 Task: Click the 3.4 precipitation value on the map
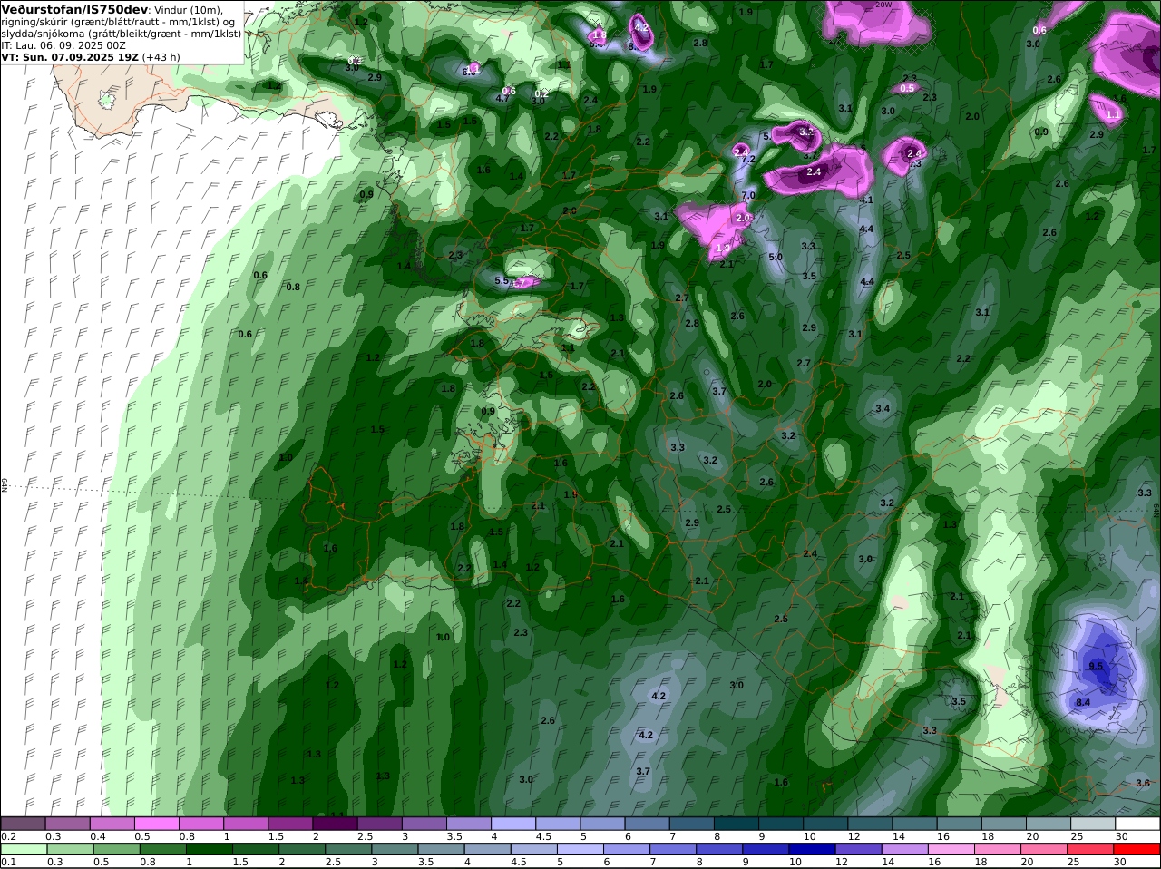(883, 408)
